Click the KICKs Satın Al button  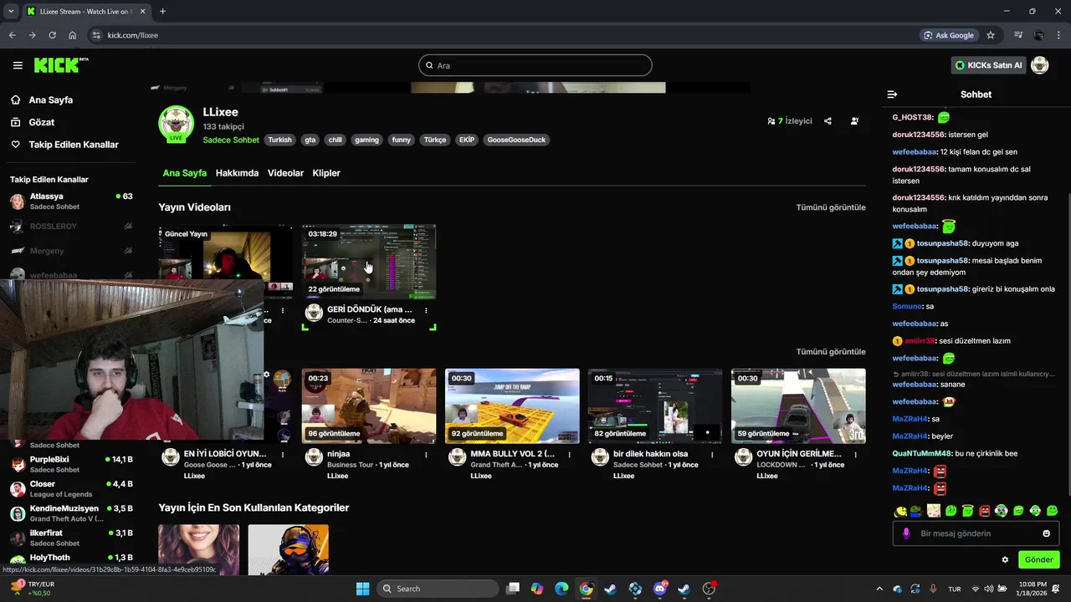click(989, 65)
